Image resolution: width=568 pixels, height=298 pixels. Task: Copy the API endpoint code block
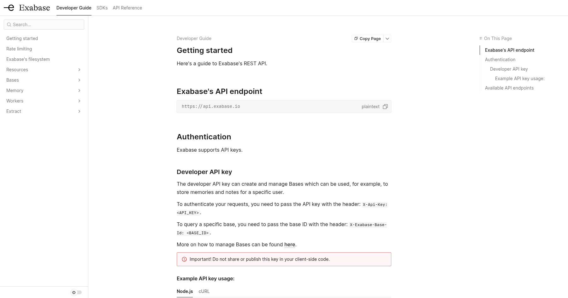(385, 107)
